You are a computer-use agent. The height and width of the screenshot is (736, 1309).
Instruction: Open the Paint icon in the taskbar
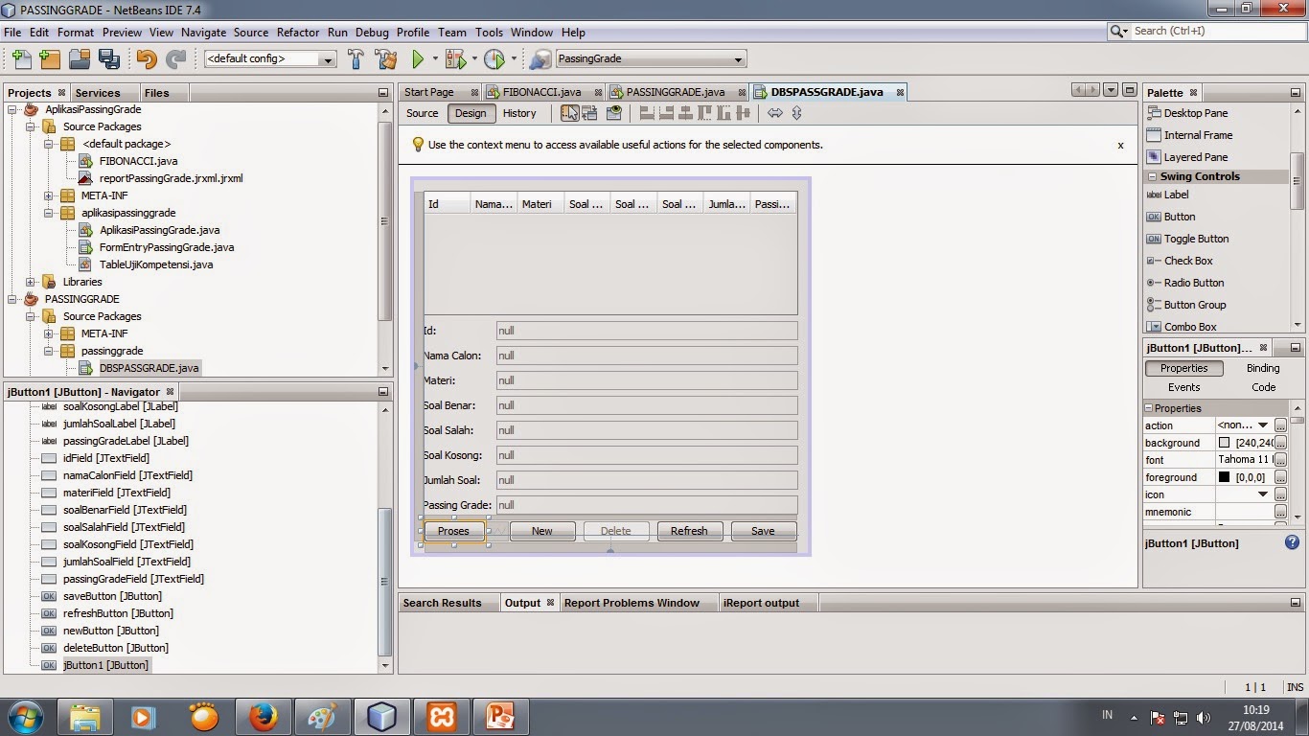(322, 716)
